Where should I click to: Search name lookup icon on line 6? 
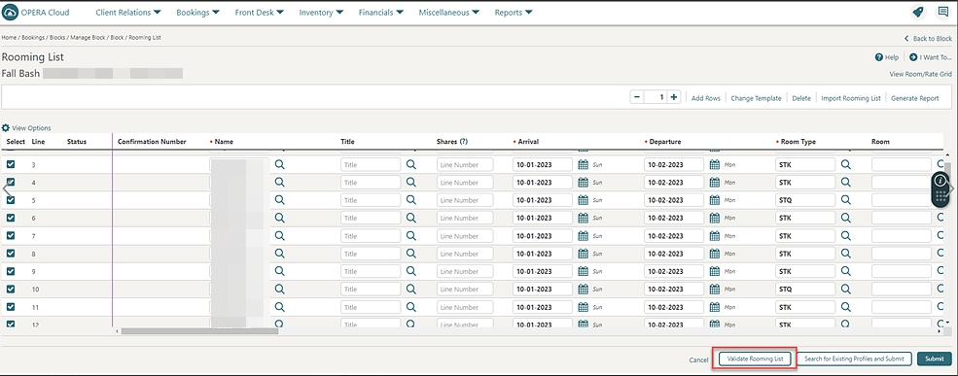click(280, 218)
